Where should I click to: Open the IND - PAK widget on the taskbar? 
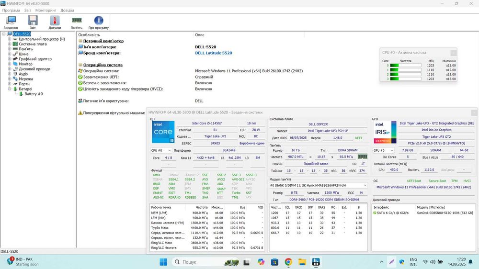pos(22,262)
